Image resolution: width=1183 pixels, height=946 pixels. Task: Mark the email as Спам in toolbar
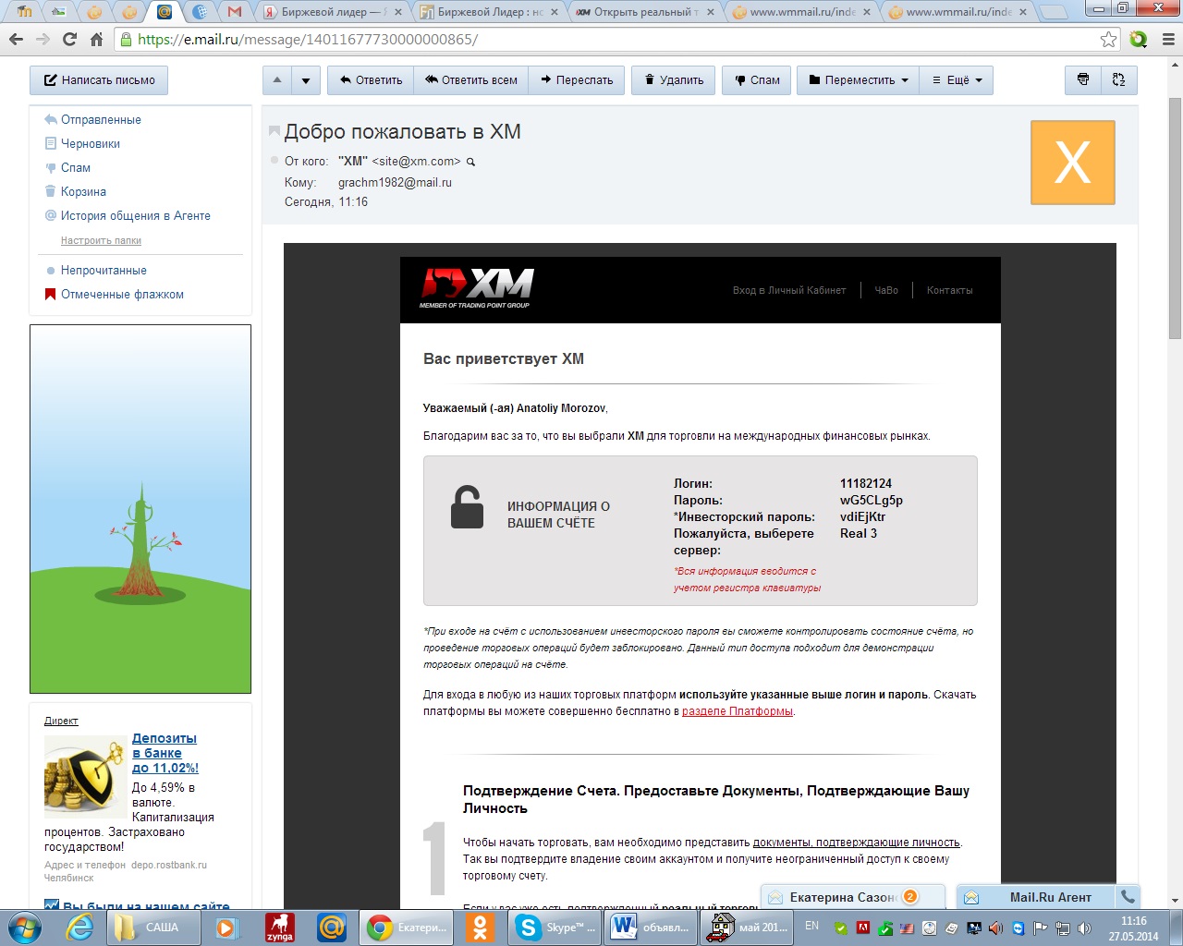[757, 80]
